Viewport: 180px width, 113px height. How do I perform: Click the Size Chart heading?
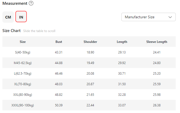click(x=11, y=31)
